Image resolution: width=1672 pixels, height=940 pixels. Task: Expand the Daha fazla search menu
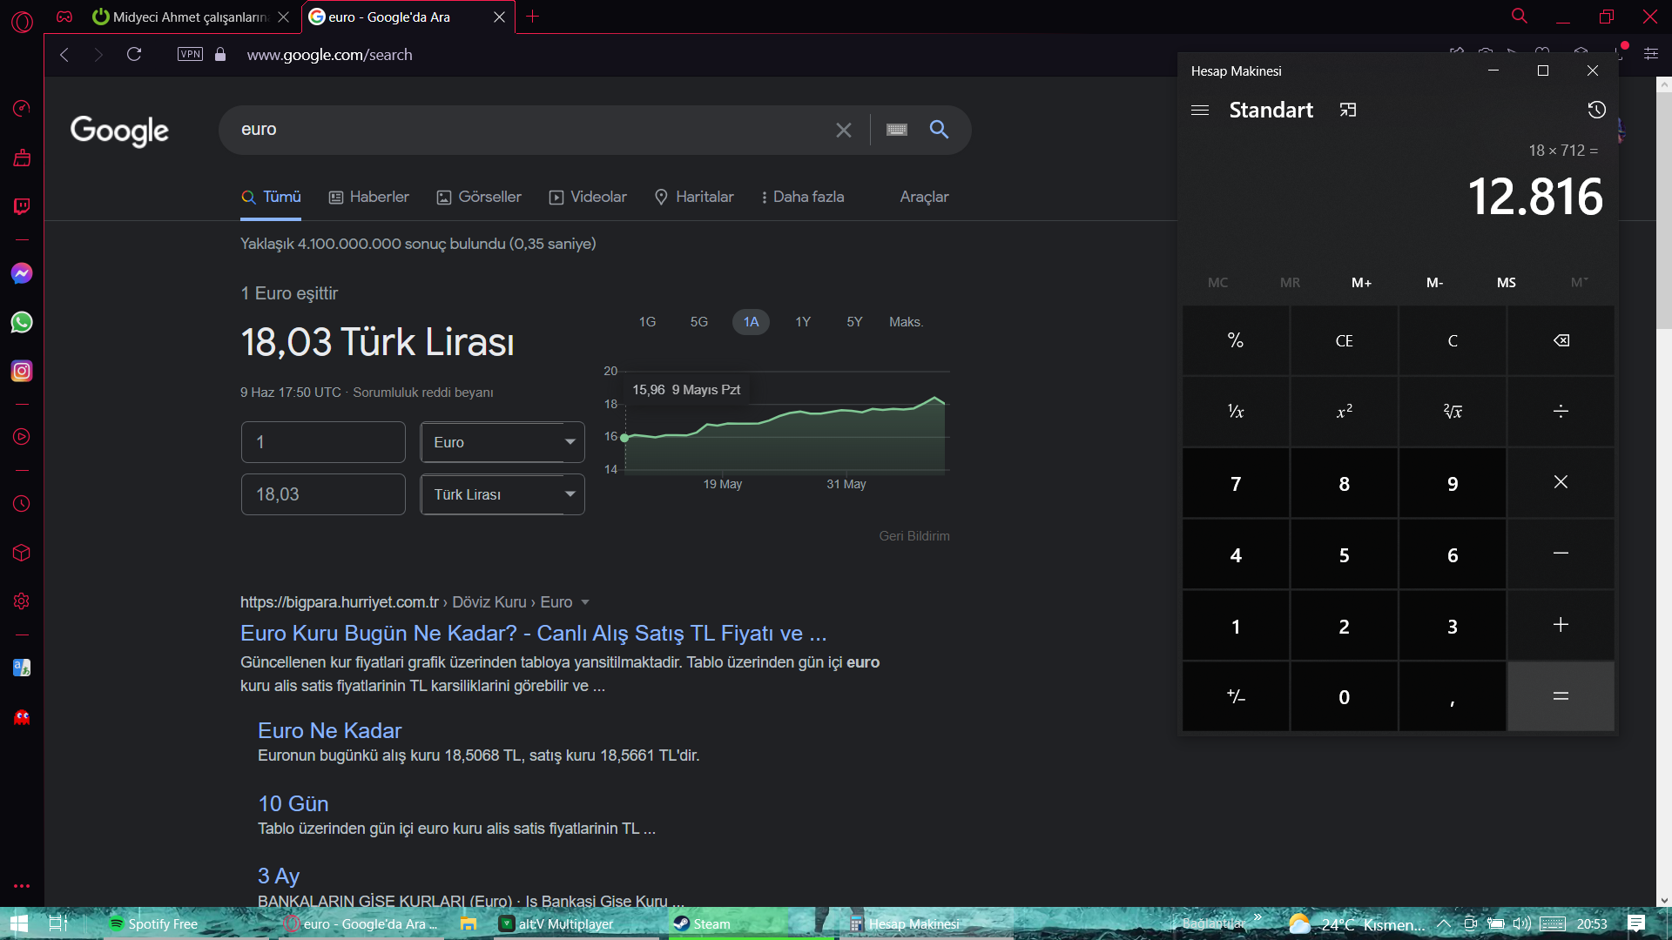click(x=801, y=197)
